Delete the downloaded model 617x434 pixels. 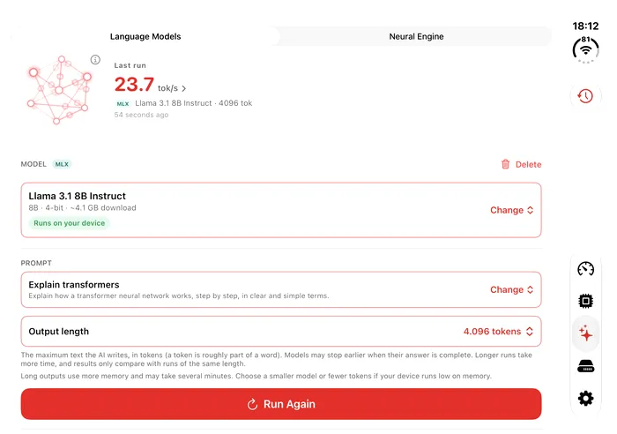click(521, 164)
